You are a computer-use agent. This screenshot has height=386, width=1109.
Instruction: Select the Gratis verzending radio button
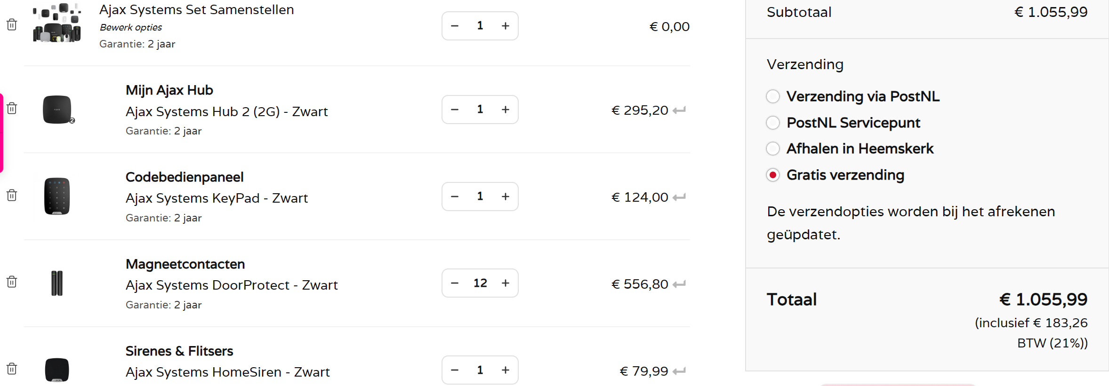[773, 175]
